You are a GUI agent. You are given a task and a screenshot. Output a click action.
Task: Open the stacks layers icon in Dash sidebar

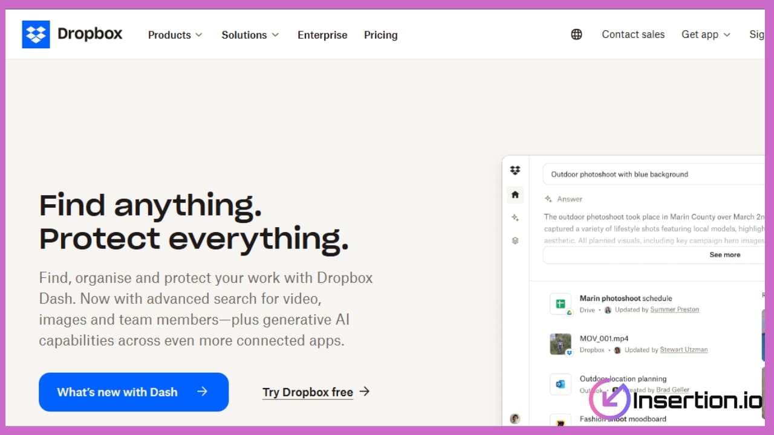point(515,240)
